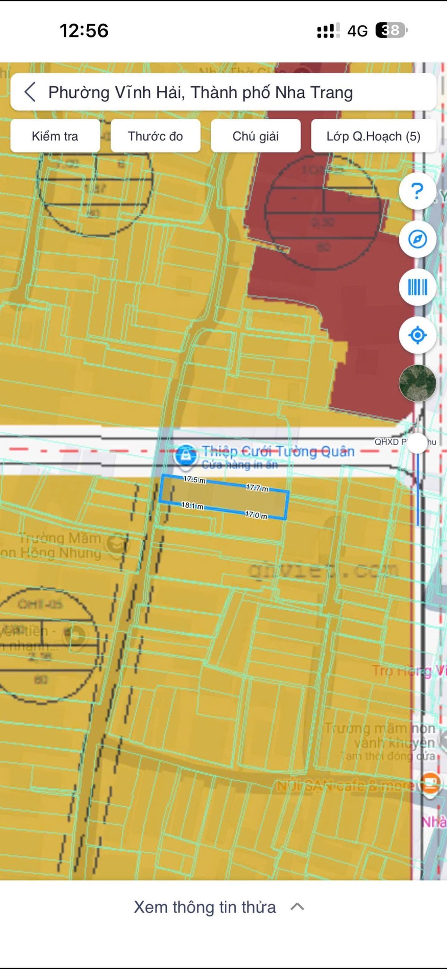Tap the red planning zone circle marker
The height and width of the screenshot is (969, 447).
(x=323, y=211)
